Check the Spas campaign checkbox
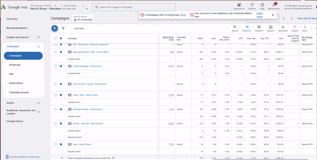This screenshot has height=160, width=317. [55, 144]
